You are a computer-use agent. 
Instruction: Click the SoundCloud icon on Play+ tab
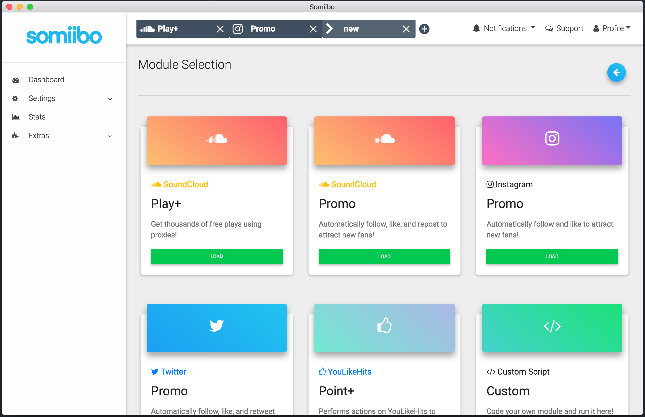pos(147,29)
